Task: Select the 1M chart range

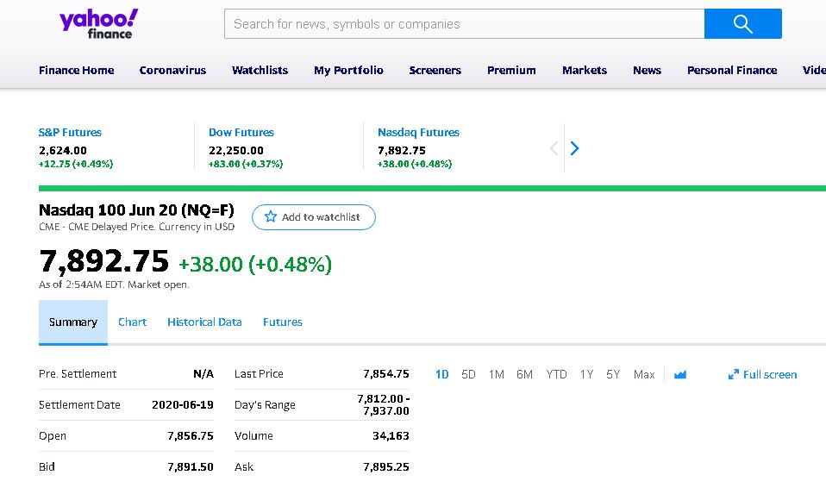Action: 497,374
